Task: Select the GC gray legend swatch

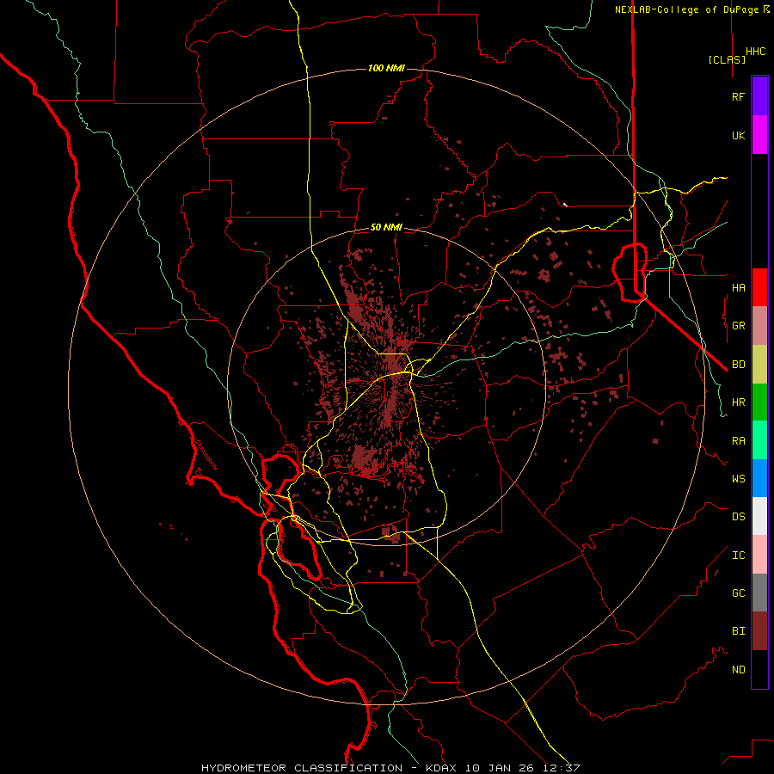Action: 759,593
